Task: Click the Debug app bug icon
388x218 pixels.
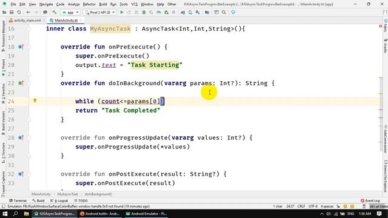Action: coord(144,12)
